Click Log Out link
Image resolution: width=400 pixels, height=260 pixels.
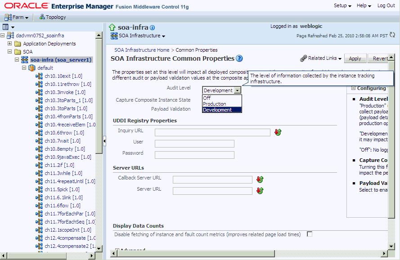coord(386,5)
